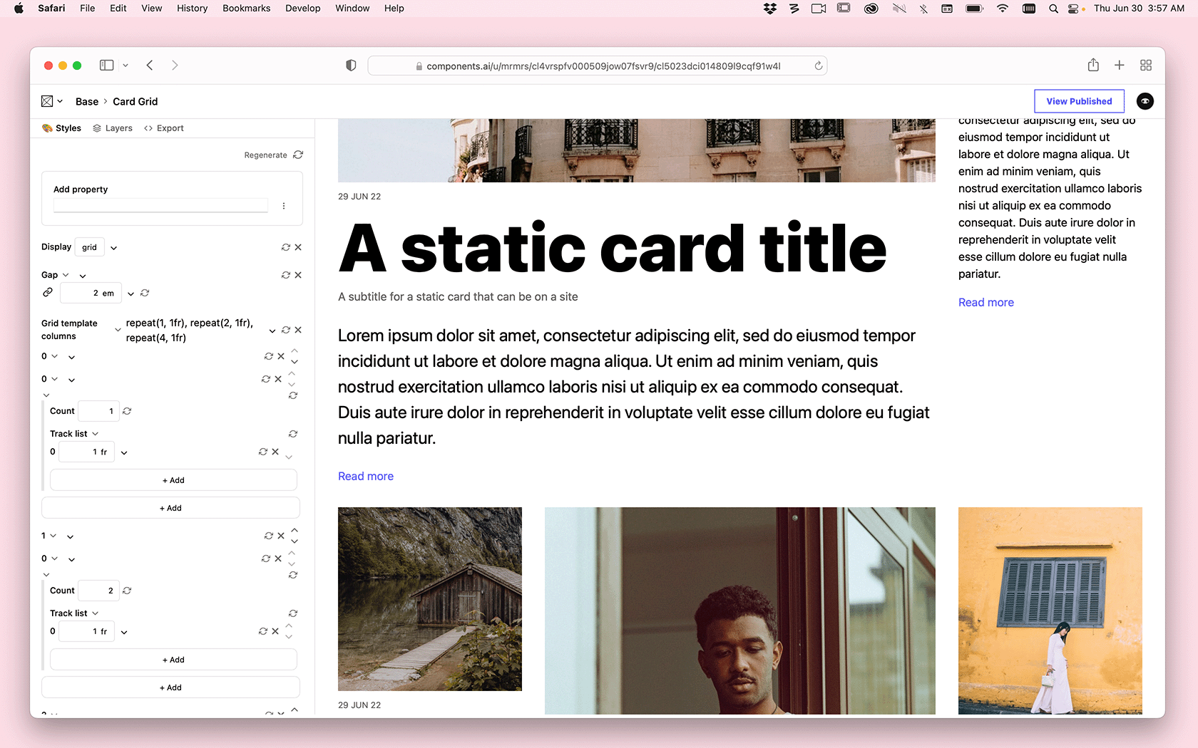Click the A static card title heading

(x=613, y=249)
